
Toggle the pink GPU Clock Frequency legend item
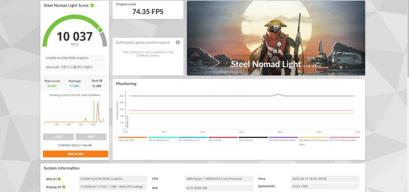tap(344, 139)
